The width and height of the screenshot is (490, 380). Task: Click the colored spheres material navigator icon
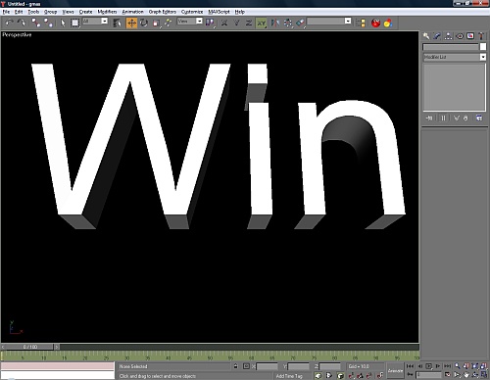pos(388,23)
